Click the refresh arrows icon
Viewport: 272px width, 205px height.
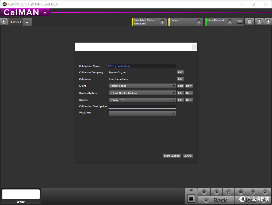(x=253, y=192)
